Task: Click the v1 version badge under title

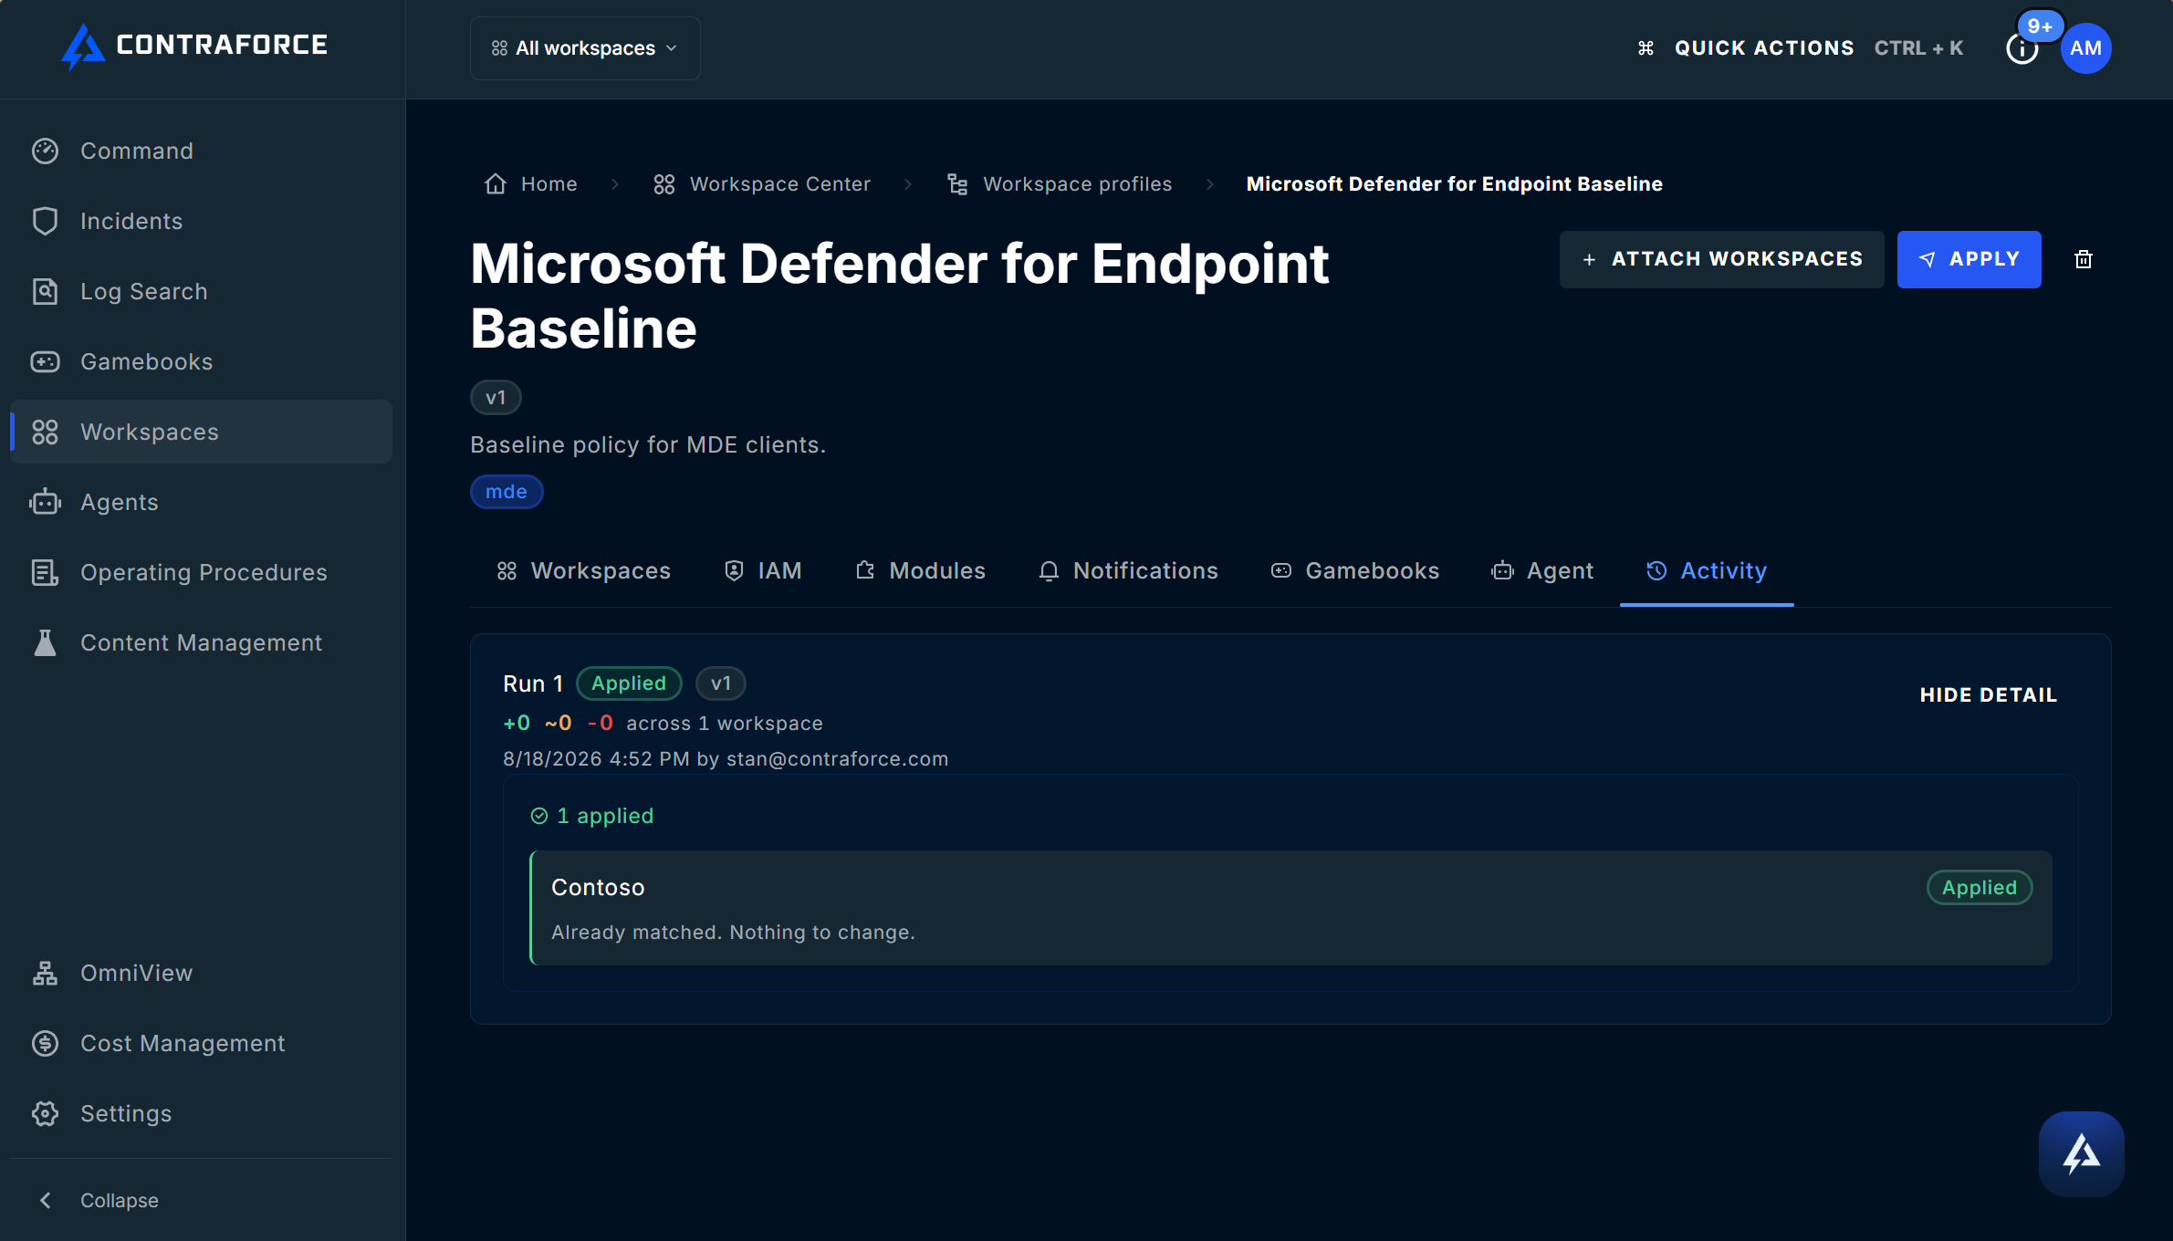Action: (x=496, y=398)
